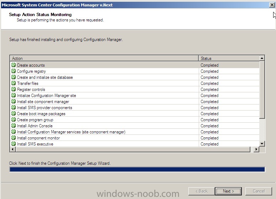Click the check icon for Install site component manager
This screenshot has height=199, width=276.
pos(14,101)
